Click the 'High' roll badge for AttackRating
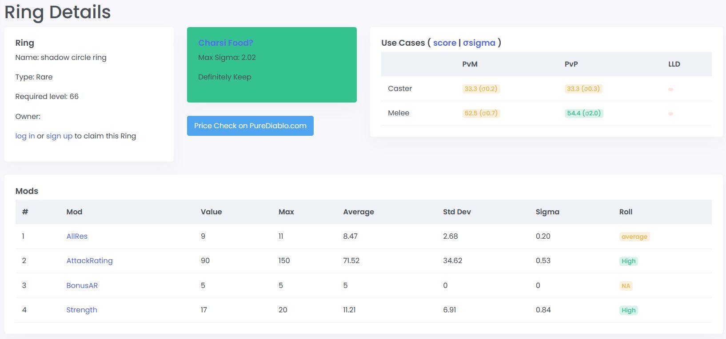 click(x=628, y=261)
